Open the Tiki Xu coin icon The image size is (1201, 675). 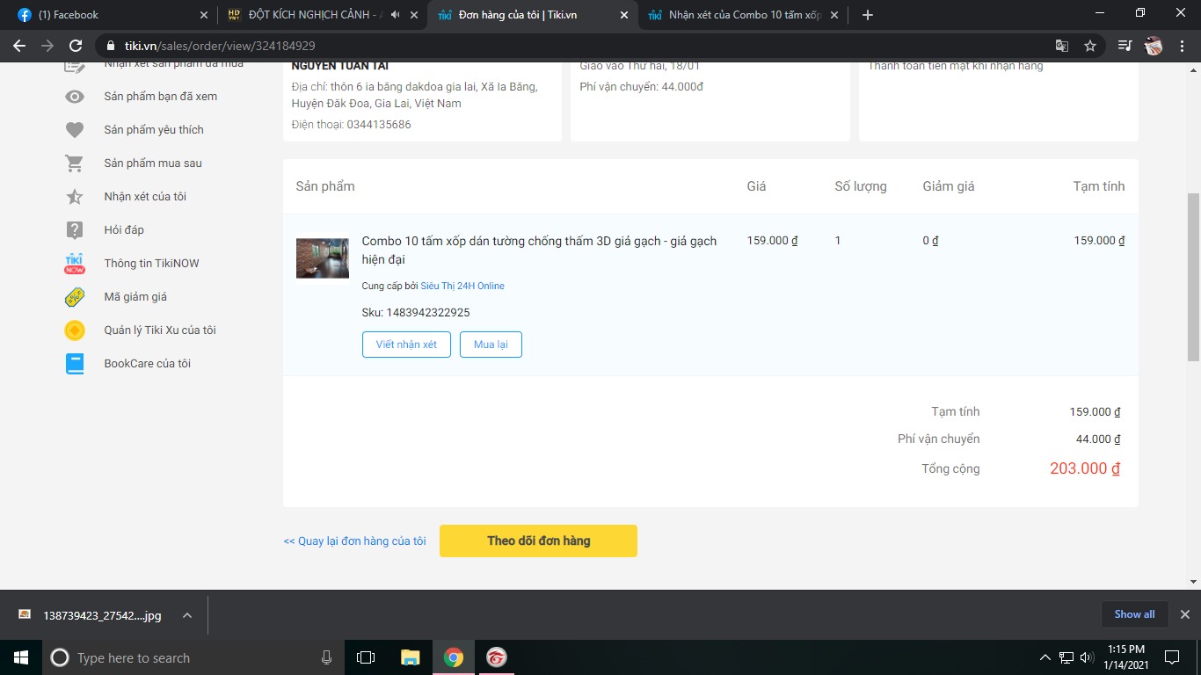75,330
